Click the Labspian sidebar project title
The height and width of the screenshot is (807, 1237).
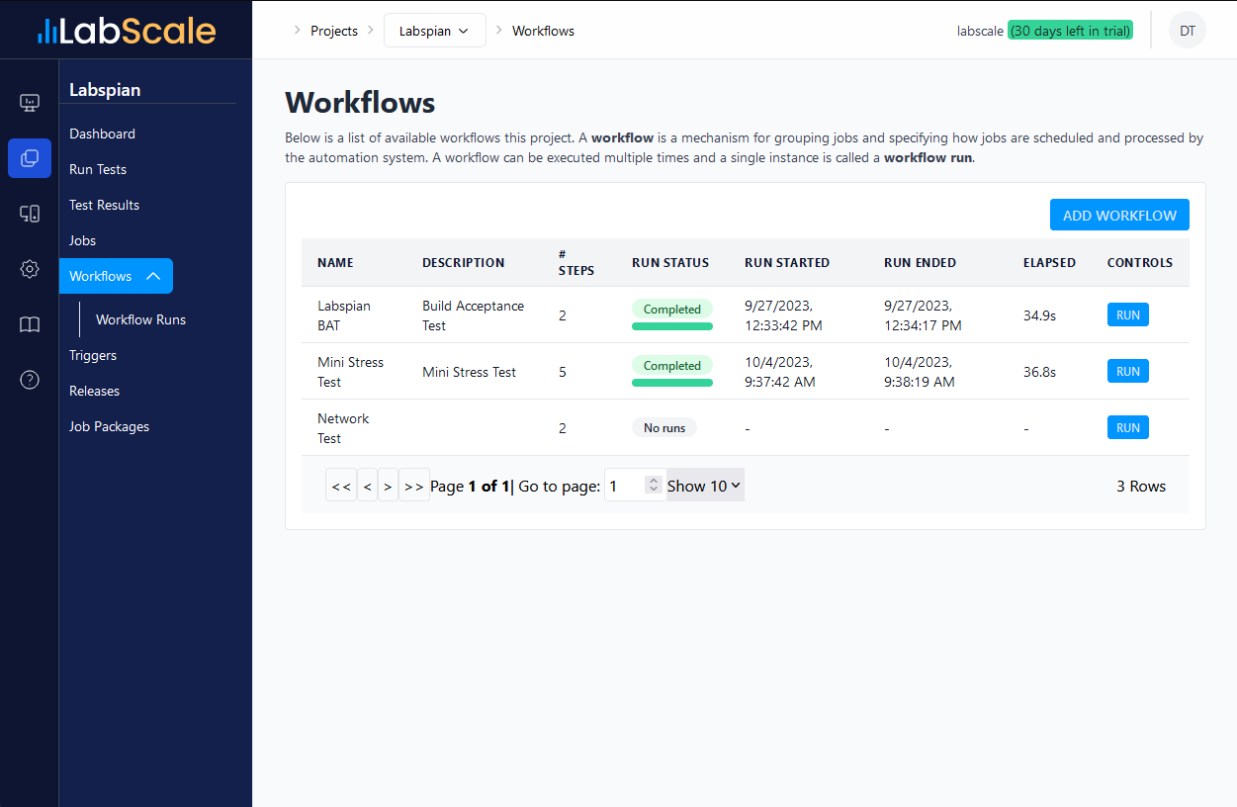click(105, 90)
